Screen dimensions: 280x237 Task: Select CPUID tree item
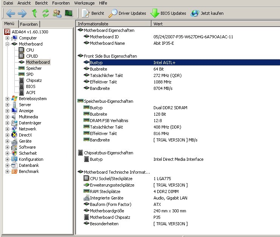click(32, 56)
